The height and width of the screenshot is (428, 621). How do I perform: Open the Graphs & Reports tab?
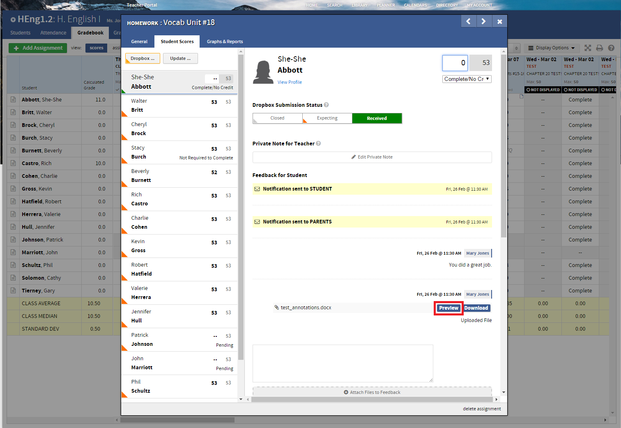point(225,41)
